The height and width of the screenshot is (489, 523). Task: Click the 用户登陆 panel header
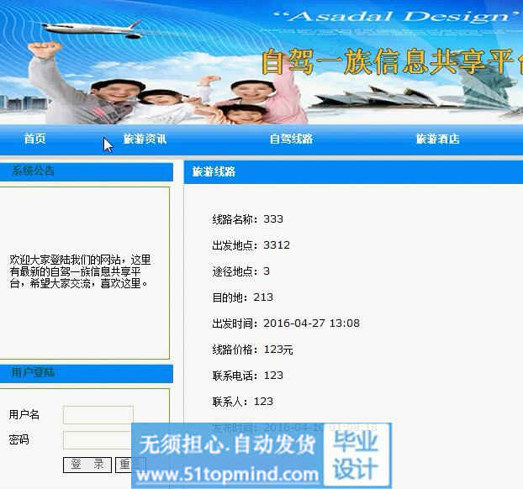[x=87, y=373]
